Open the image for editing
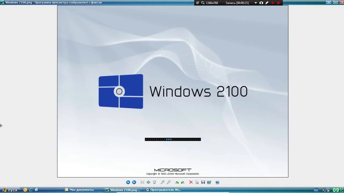344x193 pixels. click(209, 182)
